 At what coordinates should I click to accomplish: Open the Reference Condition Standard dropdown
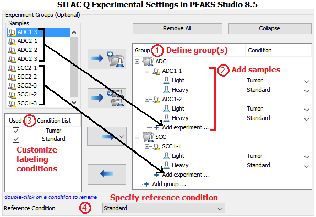[x=164, y=208]
